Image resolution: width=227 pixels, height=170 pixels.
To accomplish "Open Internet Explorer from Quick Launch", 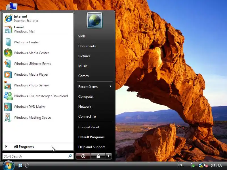I will coord(20,165).
